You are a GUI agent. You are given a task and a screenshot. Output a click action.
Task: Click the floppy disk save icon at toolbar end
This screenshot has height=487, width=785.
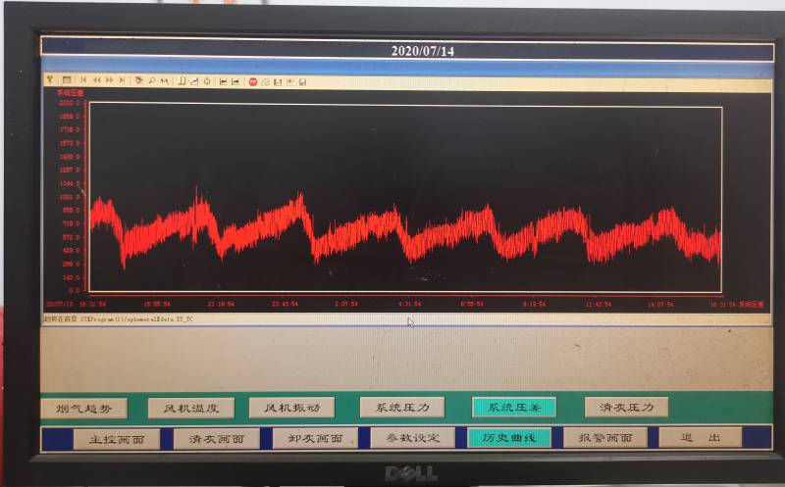coord(302,80)
